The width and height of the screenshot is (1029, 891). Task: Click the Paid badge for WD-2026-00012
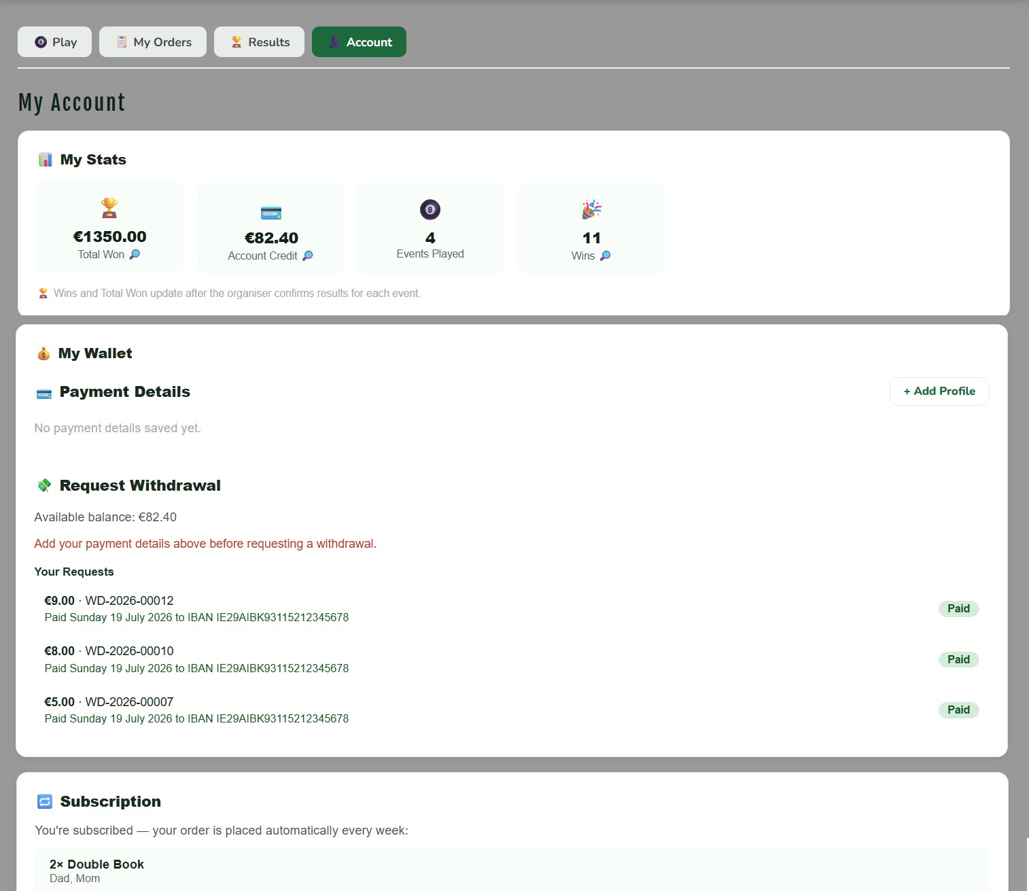958,608
